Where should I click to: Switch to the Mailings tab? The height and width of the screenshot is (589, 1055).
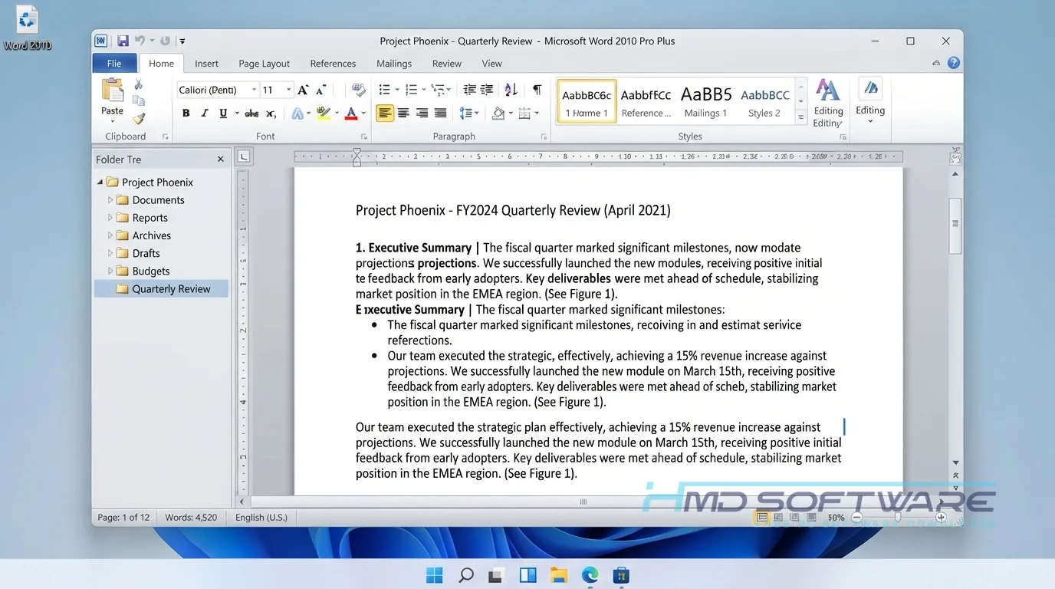point(394,64)
